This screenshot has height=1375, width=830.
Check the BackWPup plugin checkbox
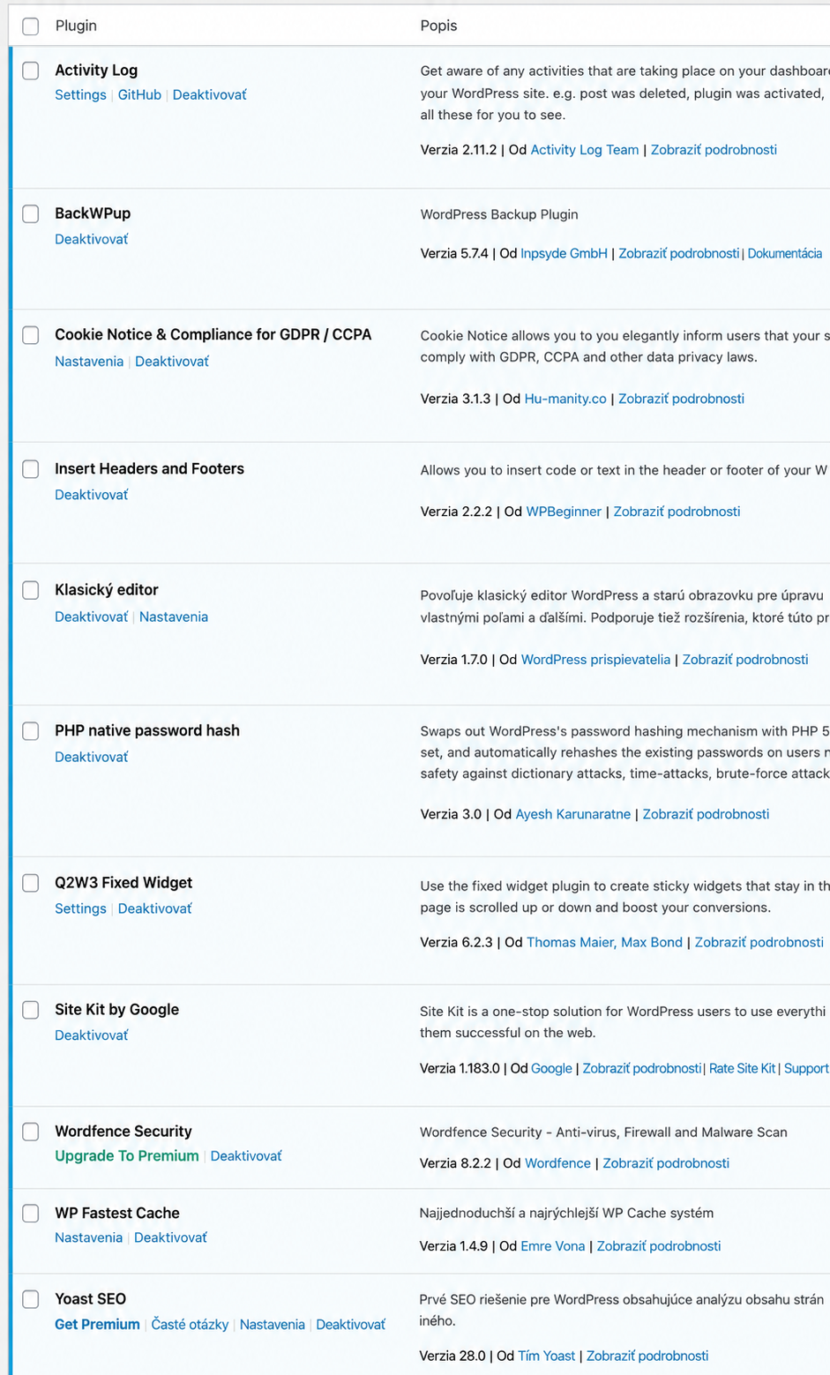click(31, 213)
